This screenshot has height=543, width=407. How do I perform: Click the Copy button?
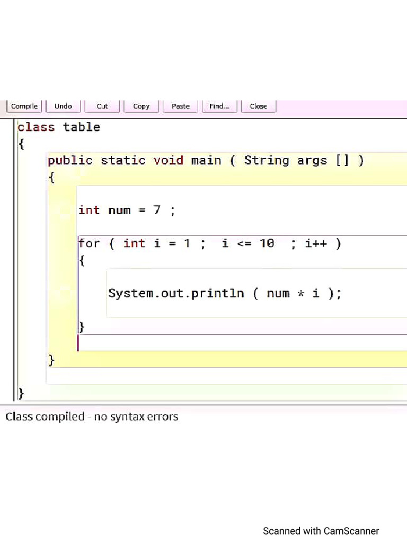[x=141, y=106]
